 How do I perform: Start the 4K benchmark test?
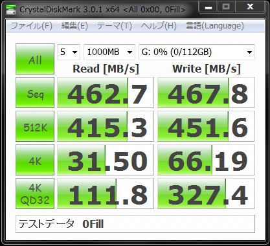[x=35, y=160]
